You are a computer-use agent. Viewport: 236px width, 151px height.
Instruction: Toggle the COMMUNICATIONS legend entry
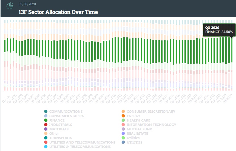click(x=66, y=111)
